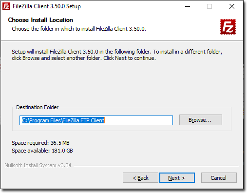This screenshot has width=247, height=193.
Task: Minimize the FileZilla Setup window
Action: 188,6
